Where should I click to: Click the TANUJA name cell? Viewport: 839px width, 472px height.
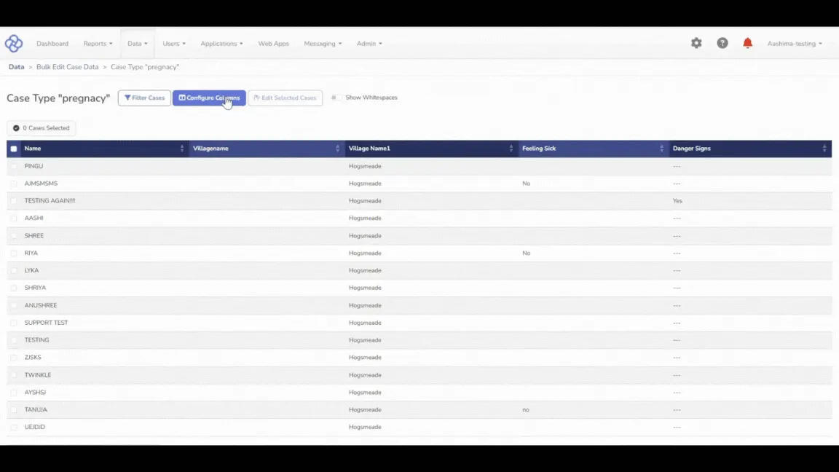point(36,410)
